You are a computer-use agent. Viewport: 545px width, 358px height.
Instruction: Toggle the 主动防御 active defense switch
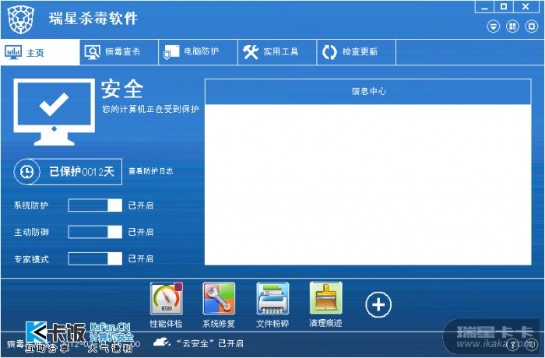point(95,232)
